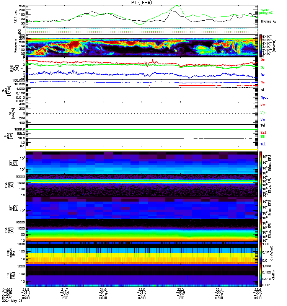
Task: Click the plot title P1 (TH-B)
Action: tap(141, 2)
